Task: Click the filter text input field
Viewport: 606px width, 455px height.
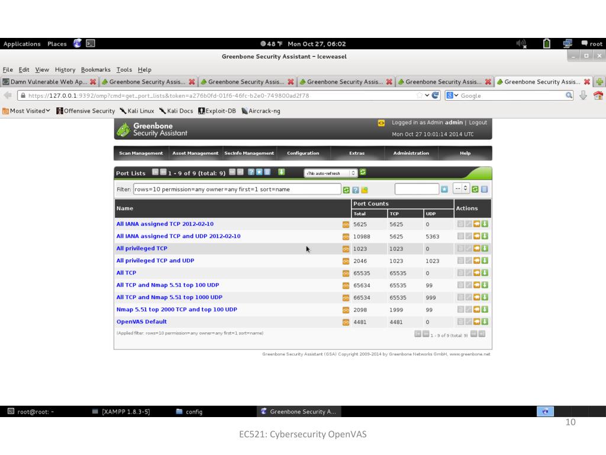Action: click(237, 189)
